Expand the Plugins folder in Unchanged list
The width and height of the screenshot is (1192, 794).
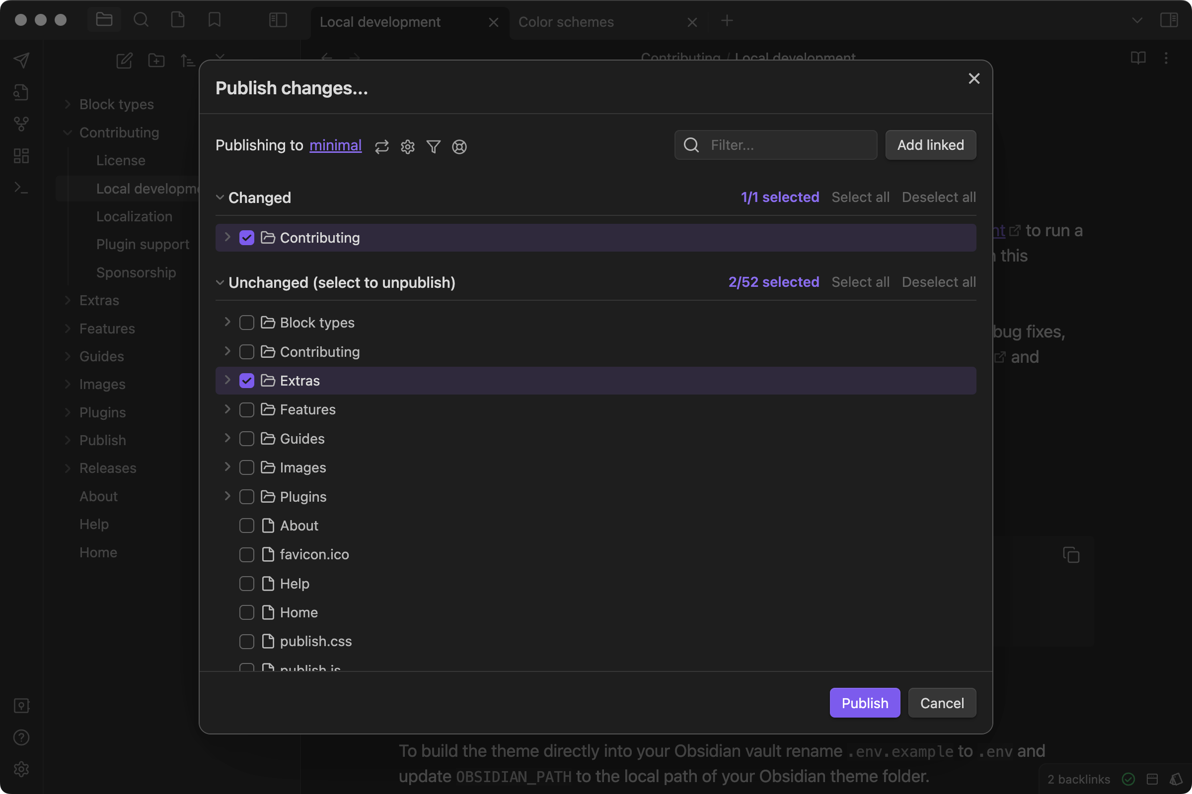click(x=226, y=496)
